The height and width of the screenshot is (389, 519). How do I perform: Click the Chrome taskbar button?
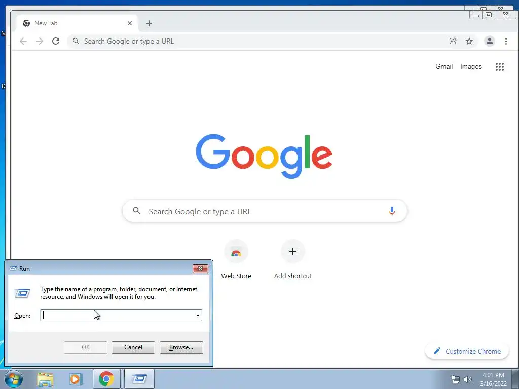click(x=106, y=379)
